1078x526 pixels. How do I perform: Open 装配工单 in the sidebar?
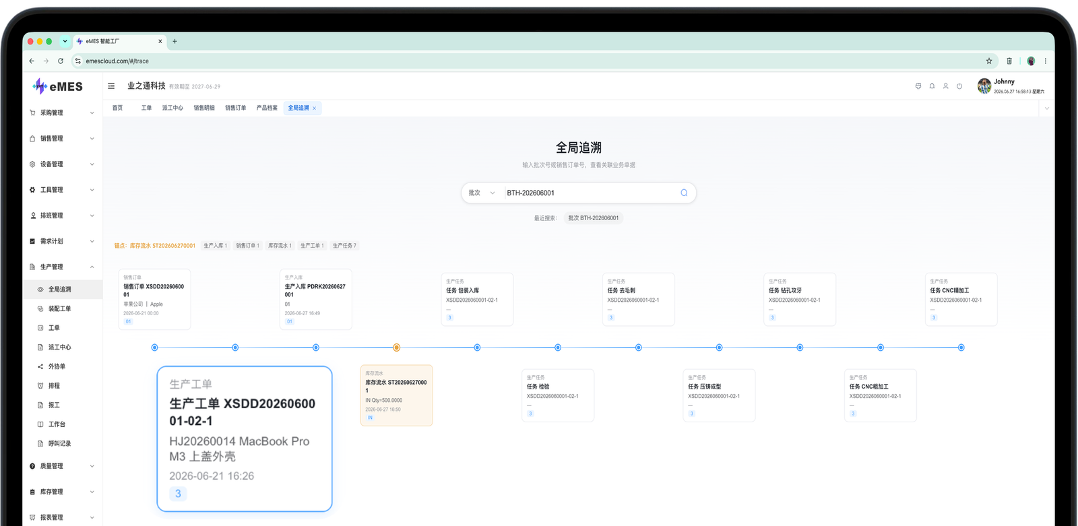point(63,308)
